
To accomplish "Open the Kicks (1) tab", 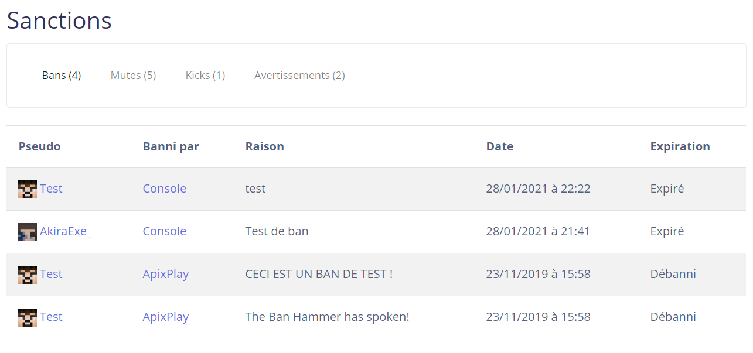I will click(205, 76).
